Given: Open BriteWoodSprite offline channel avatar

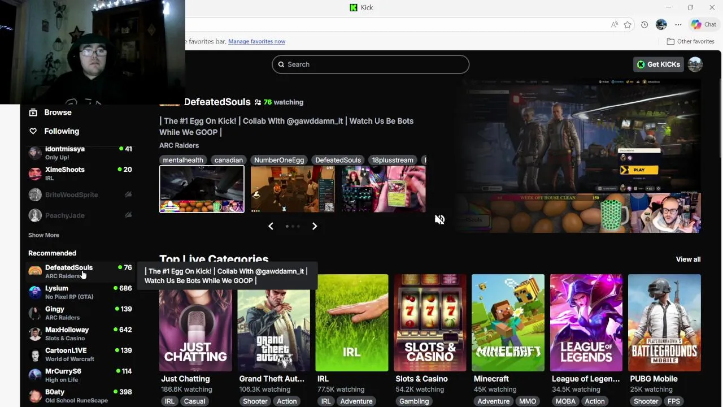Looking at the screenshot, I should coord(35,194).
